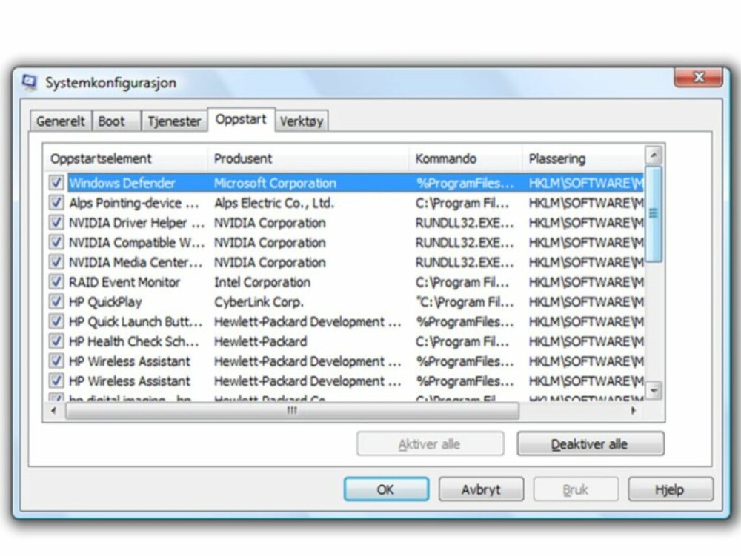Image resolution: width=741 pixels, height=556 pixels.
Task: Click the CyberLink Corp. producer cell
Action: tap(259, 301)
